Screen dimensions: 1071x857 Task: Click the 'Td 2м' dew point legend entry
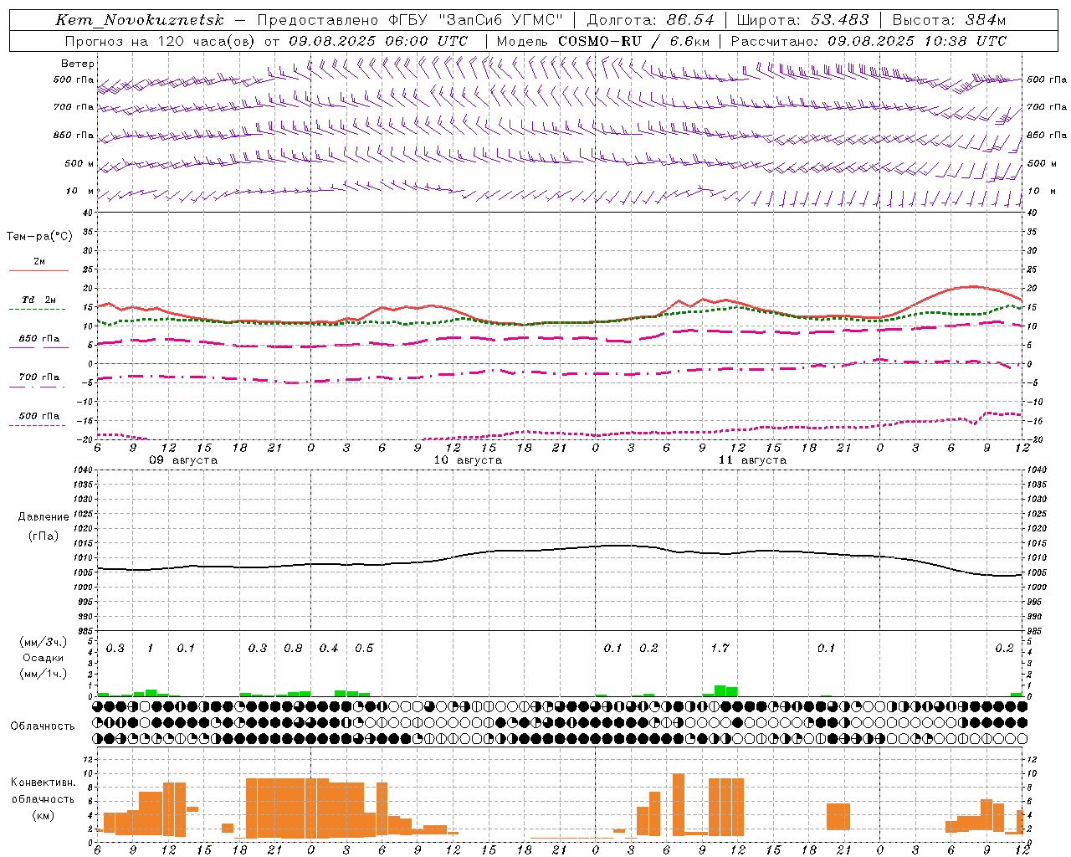tap(38, 300)
